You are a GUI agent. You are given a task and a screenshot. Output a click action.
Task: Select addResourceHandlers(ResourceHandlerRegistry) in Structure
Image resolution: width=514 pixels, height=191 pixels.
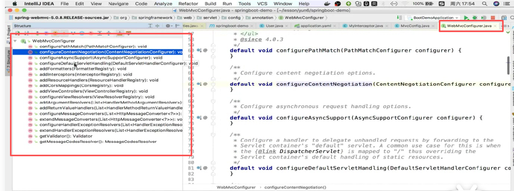coord(99,80)
